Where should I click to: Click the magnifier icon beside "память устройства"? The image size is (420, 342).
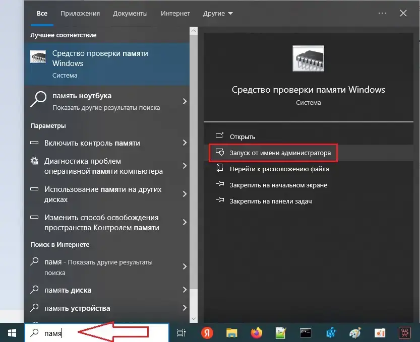click(x=34, y=307)
